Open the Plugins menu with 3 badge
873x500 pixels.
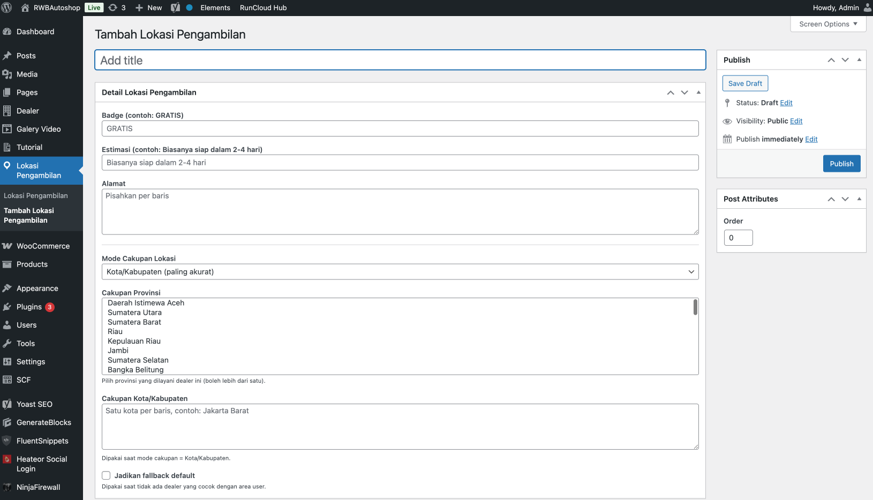(29, 307)
